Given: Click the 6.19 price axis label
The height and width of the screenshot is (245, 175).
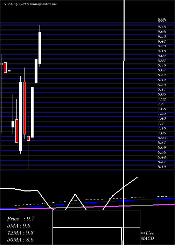Looking at the screenshot, I should (x=162, y=167).
